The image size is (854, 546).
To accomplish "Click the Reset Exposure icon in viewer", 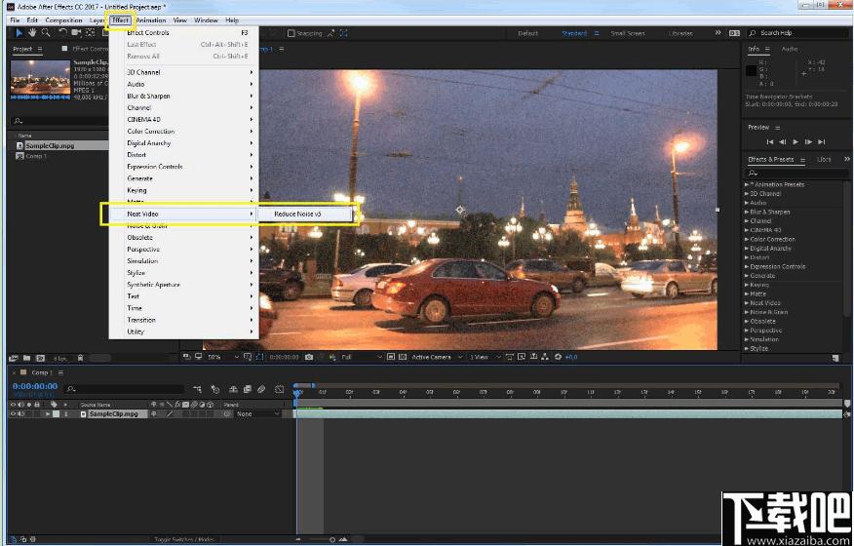I will click(x=558, y=357).
